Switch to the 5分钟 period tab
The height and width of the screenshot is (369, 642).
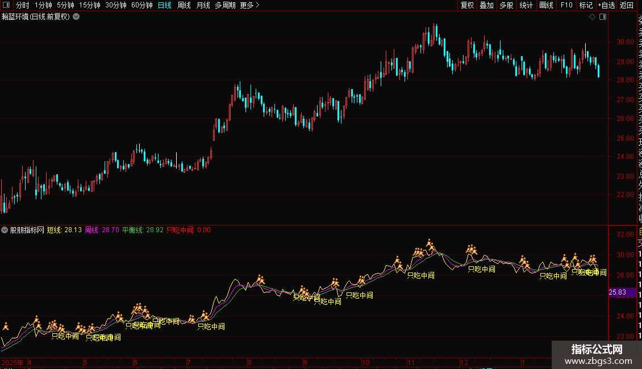pyautogui.click(x=65, y=5)
